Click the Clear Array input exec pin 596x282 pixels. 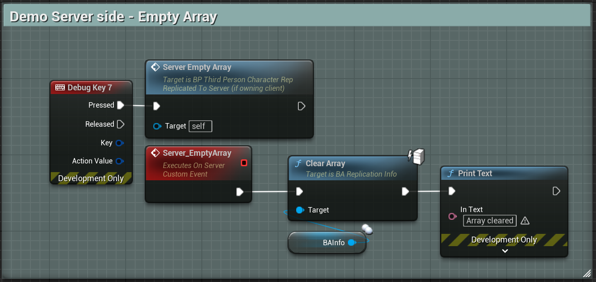[x=299, y=192]
